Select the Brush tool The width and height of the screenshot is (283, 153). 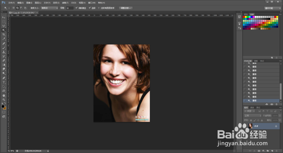pyautogui.click(x=4, y=48)
